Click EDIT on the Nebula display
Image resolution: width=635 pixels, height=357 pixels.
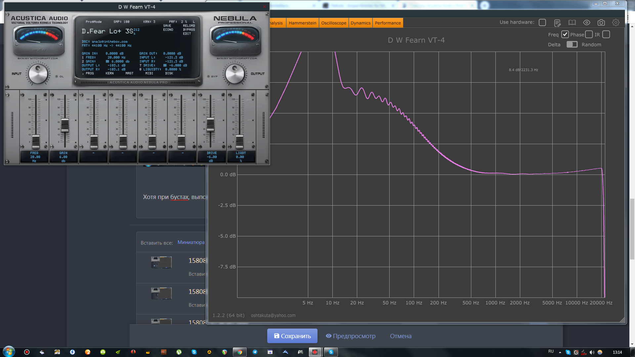(x=187, y=34)
